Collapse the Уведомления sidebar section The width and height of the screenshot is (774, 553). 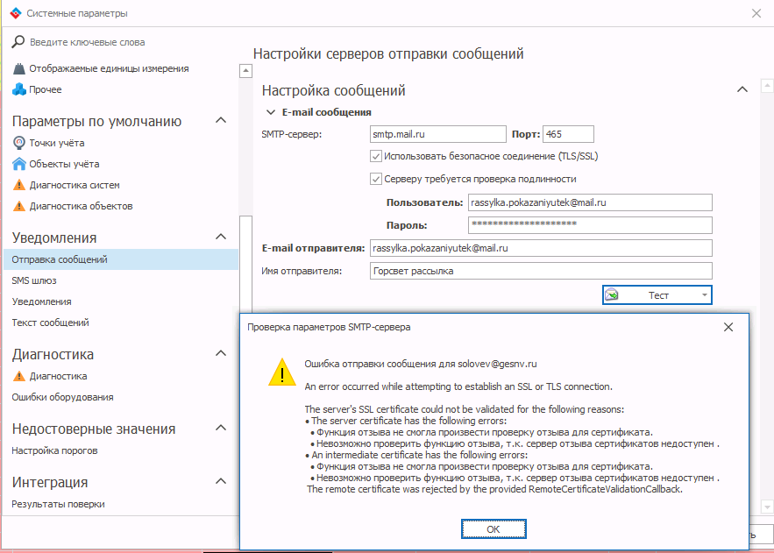[x=221, y=238]
